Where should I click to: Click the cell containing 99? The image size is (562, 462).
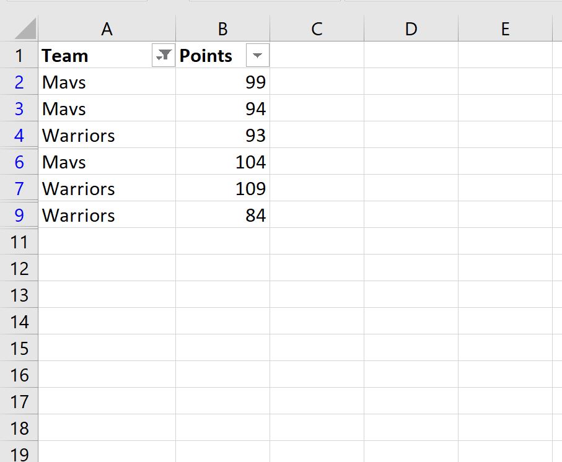click(222, 82)
